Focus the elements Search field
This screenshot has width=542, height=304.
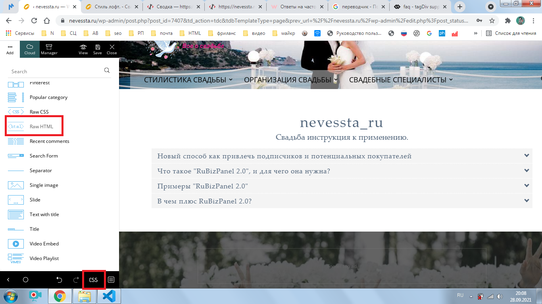[x=56, y=71]
